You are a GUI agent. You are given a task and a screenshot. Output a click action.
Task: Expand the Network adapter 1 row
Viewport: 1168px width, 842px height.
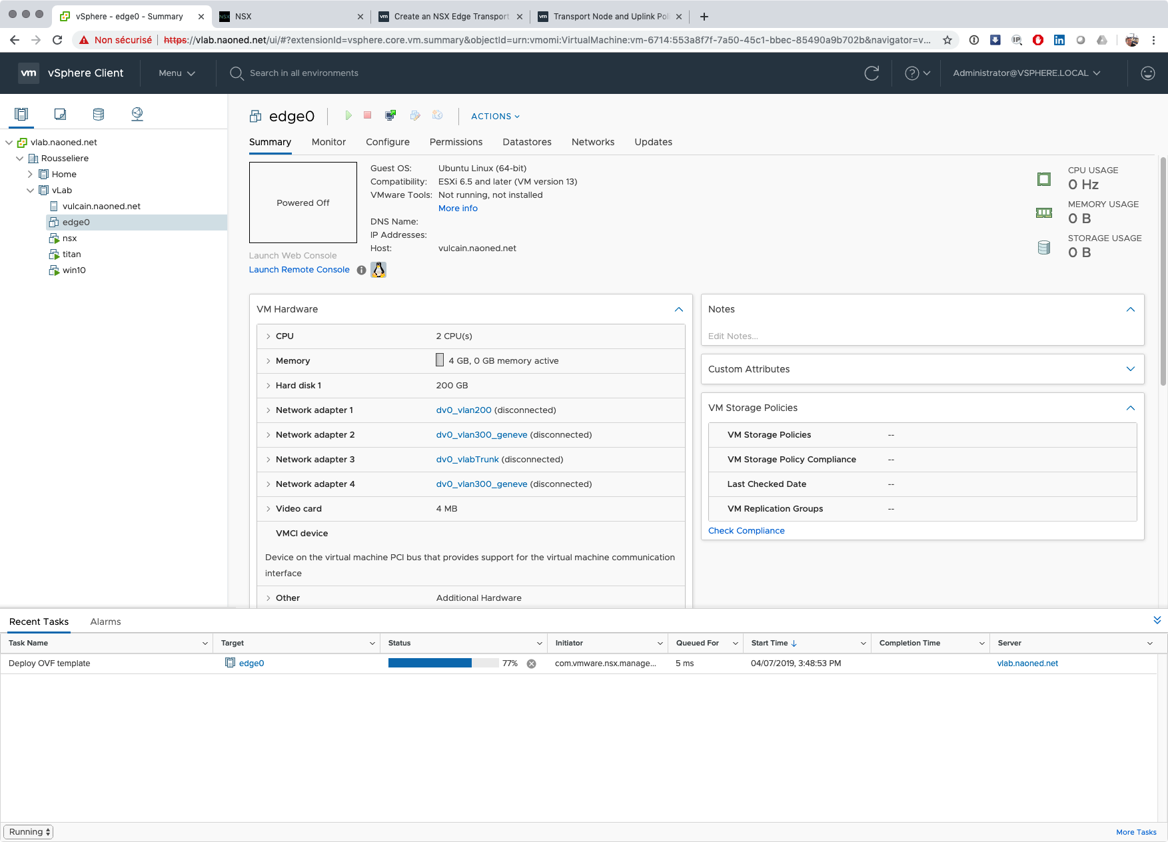point(269,410)
